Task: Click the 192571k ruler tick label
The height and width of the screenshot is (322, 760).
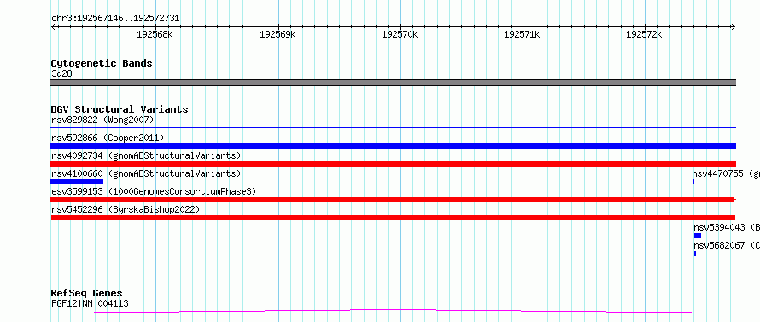Action: click(x=522, y=34)
